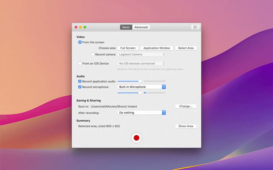The width and height of the screenshot is (273, 170).
Task: Select the From the screen radio option
Action: tap(80, 42)
